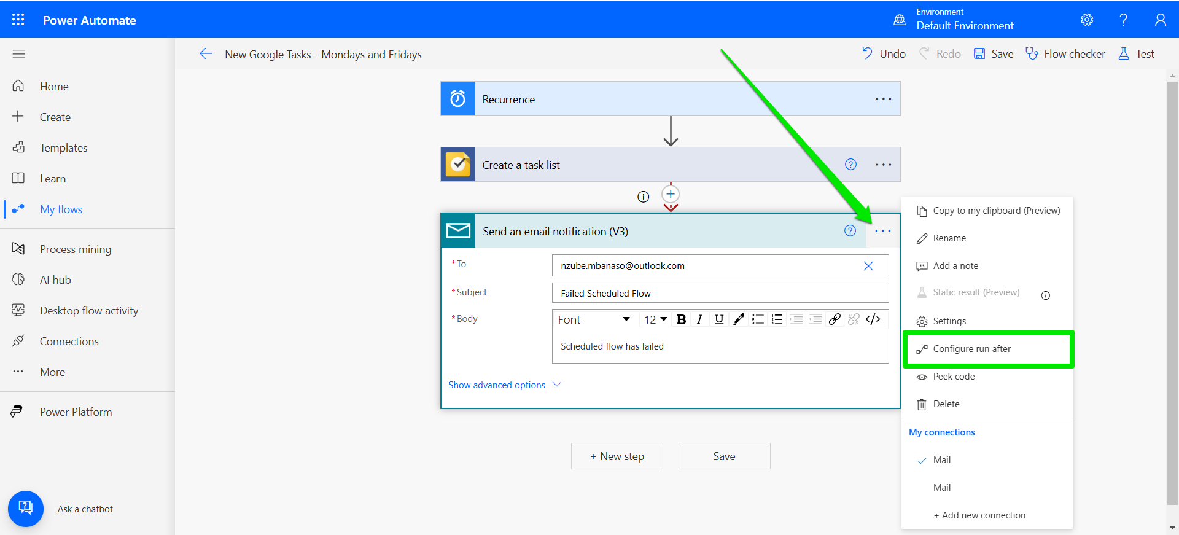Open Create in the sidebar
This screenshot has height=535, width=1179.
pyautogui.click(x=55, y=117)
